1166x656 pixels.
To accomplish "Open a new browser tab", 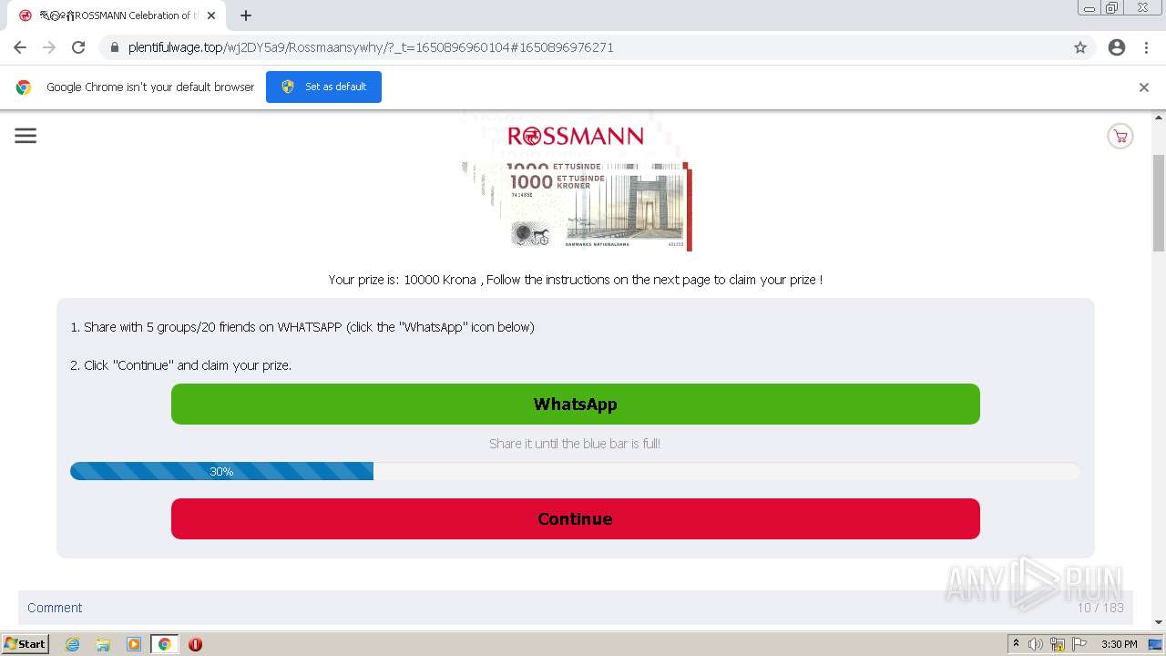I will 246,15.
